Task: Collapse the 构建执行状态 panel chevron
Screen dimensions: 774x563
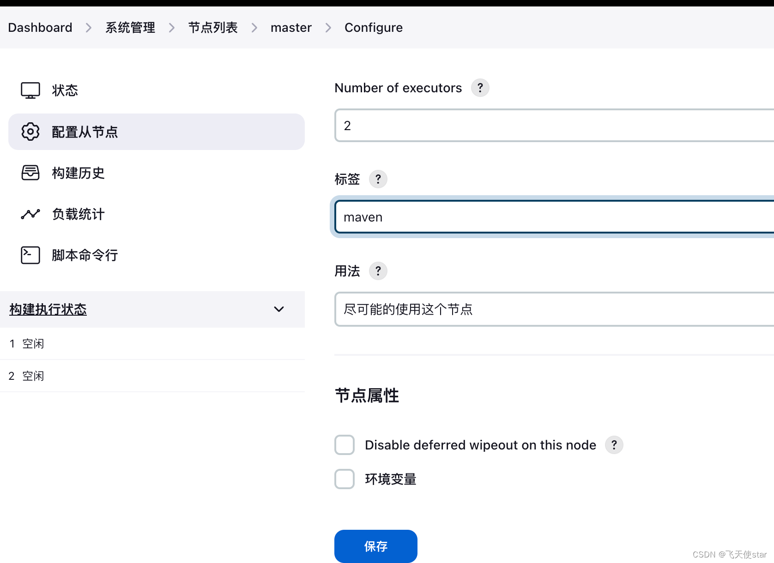Action: [279, 309]
